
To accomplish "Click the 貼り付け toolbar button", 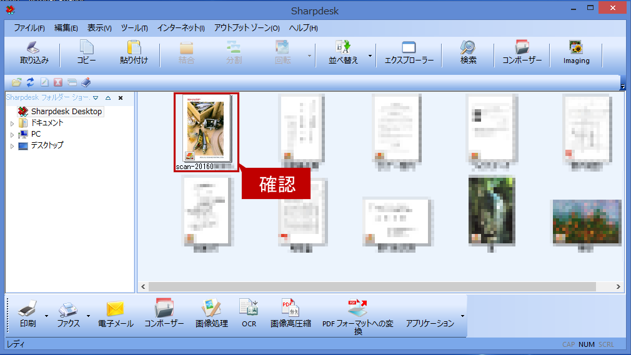I will (134, 52).
